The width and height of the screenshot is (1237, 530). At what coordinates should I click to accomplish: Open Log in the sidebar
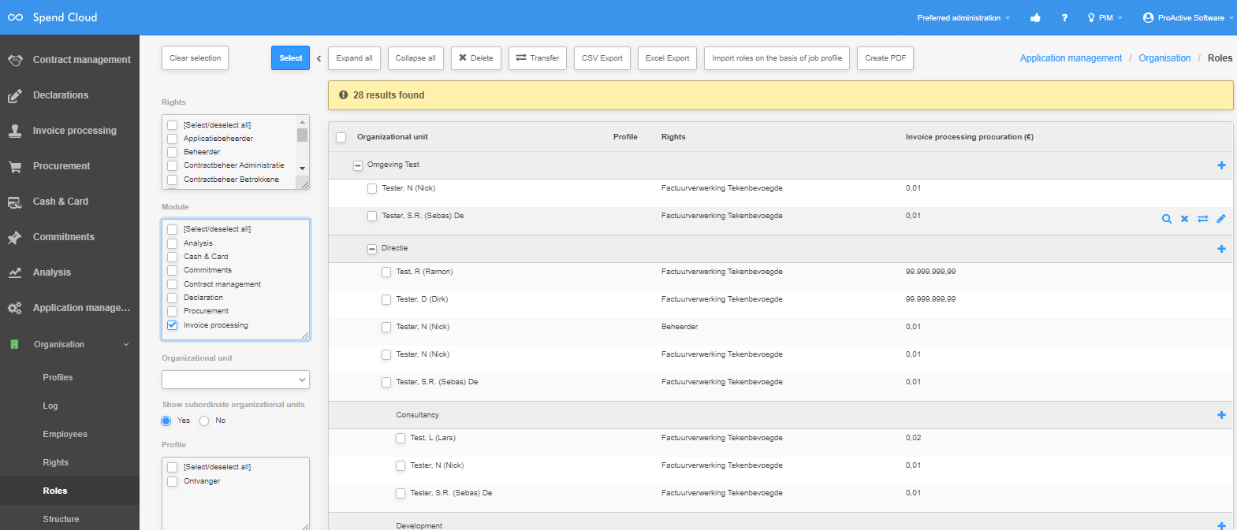pyautogui.click(x=50, y=406)
